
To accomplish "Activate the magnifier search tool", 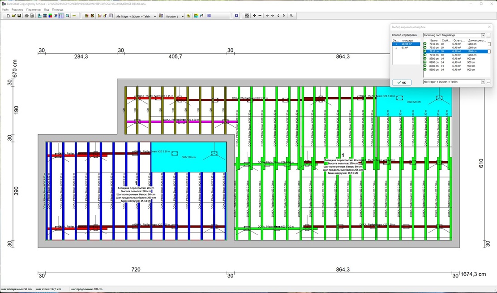I will (x=68, y=16).
